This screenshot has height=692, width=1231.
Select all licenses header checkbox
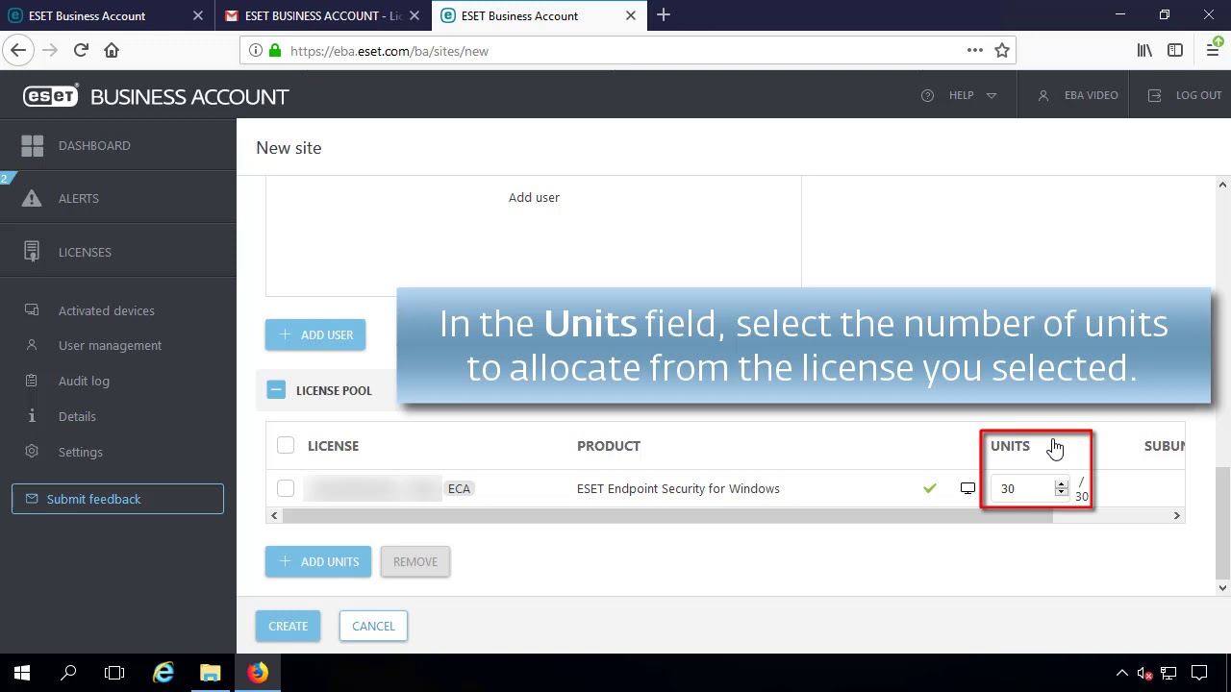(x=286, y=445)
